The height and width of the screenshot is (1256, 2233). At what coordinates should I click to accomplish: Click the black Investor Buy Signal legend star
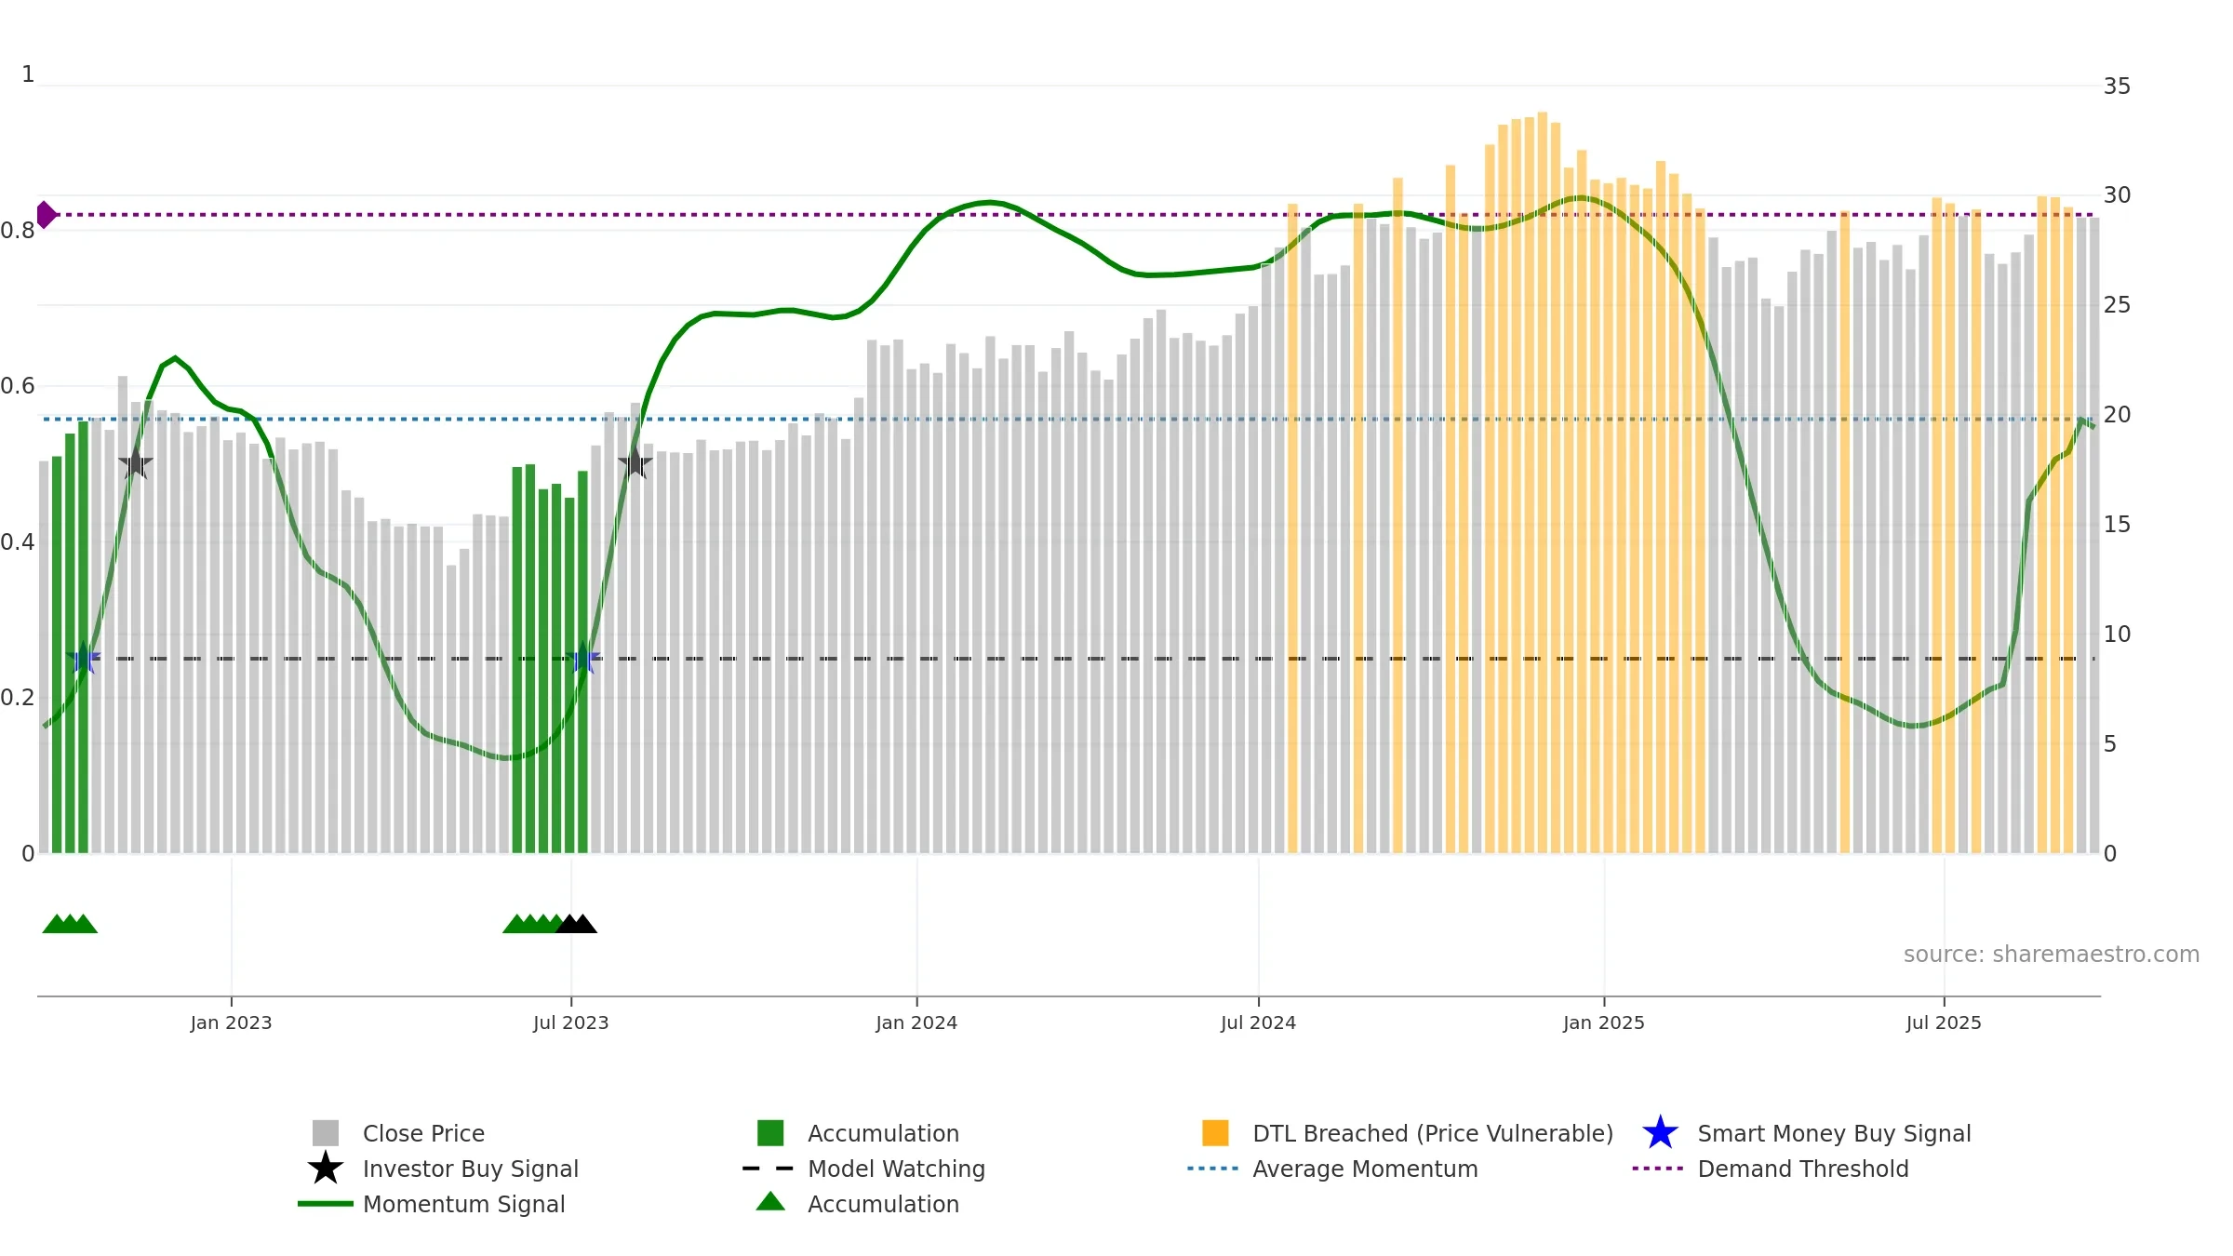click(x=325, y=1169)
